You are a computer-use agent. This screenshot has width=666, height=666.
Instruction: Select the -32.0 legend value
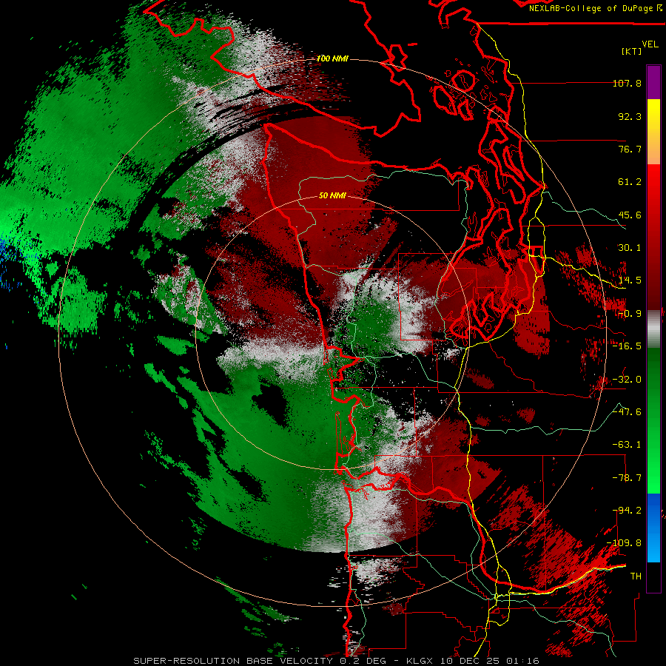pos(627,380)
